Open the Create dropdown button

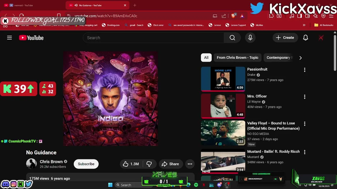click(x=285, y=38)
